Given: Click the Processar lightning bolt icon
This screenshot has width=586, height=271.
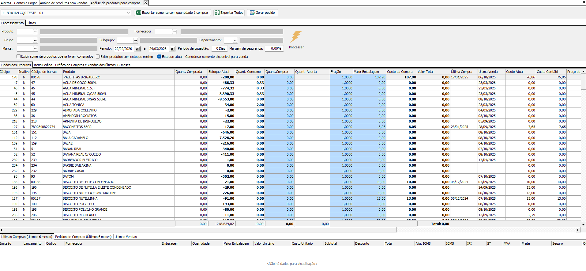Looking at the screenshot, I should tap(296, 37).
